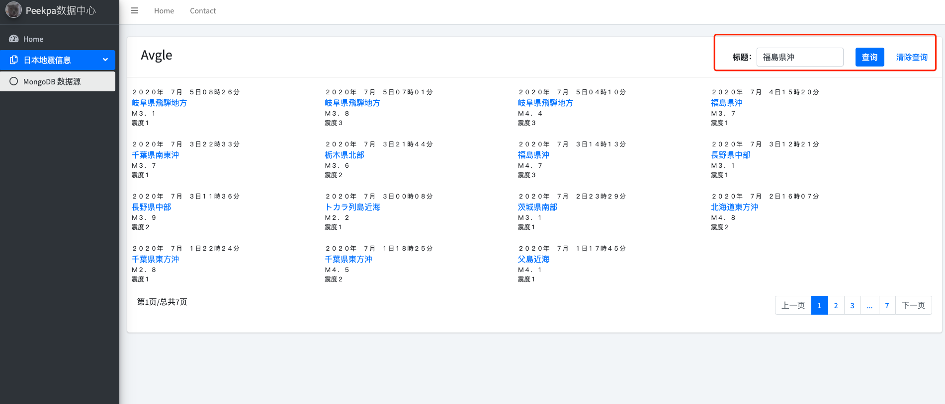Click the 清除查询 clear link
The height and width of the screenshot is (404, 945).
[x=912, y=57]
